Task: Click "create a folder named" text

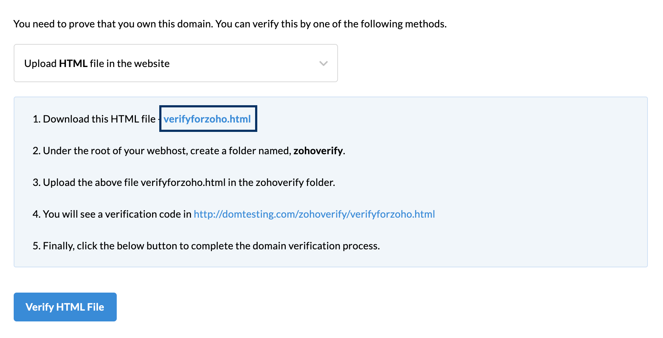Action: click(240, 151)
